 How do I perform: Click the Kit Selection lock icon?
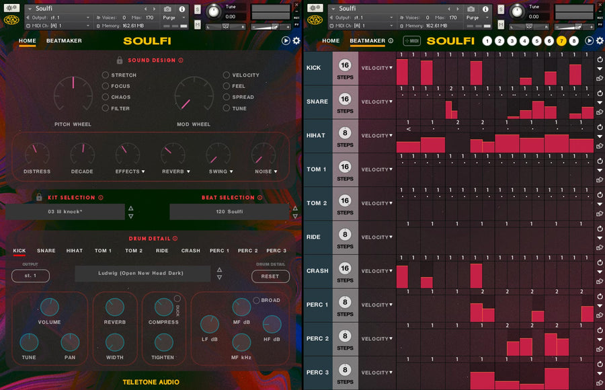pos(39,197)
